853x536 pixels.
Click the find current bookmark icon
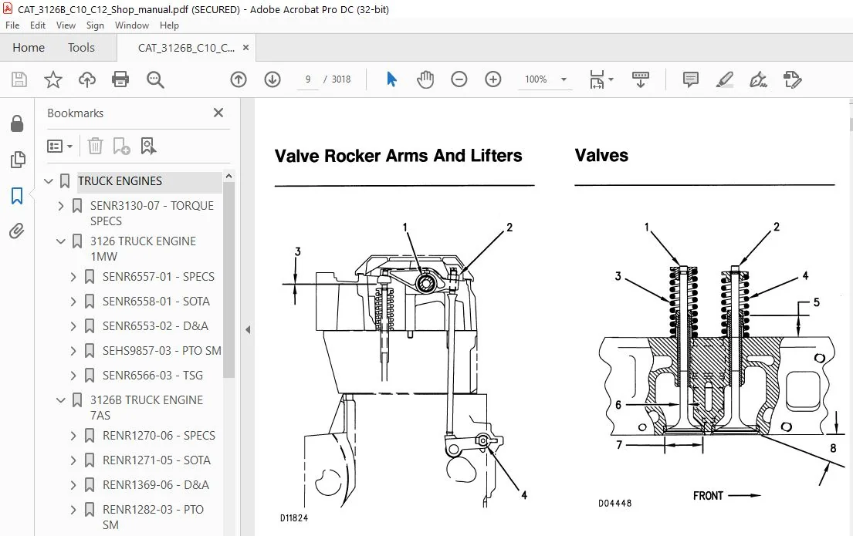click(x=148, y=147)
